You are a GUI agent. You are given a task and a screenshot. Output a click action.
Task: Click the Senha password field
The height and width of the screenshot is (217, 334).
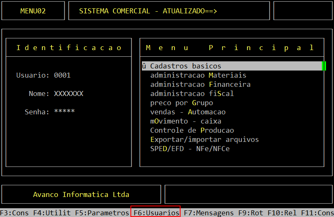tap(64, 112)
